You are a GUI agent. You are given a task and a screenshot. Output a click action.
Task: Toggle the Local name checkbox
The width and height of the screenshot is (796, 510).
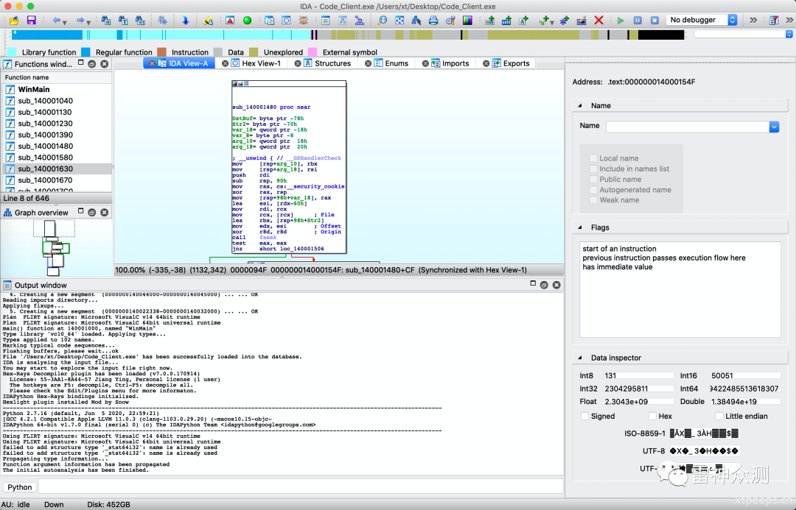(593, 158)
